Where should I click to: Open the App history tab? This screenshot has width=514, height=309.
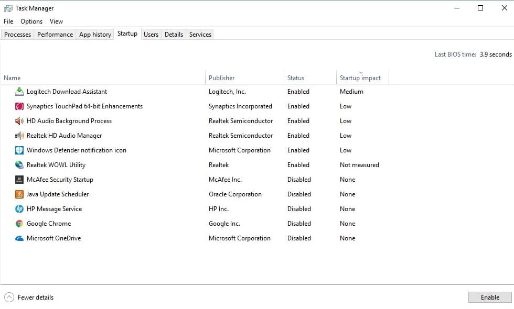tap(95, 35)
